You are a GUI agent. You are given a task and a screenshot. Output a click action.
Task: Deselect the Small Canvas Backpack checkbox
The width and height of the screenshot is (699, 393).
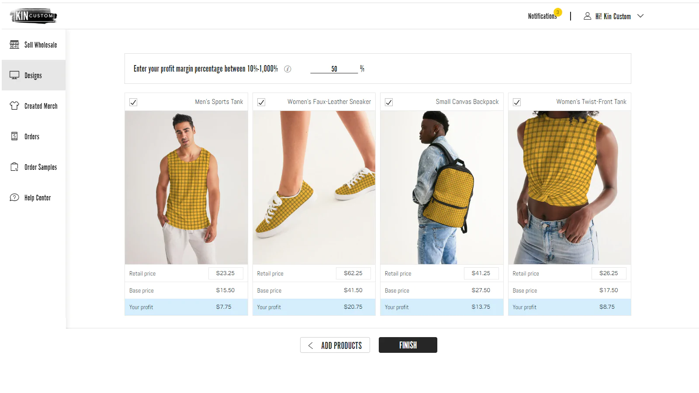click(389, 102)
